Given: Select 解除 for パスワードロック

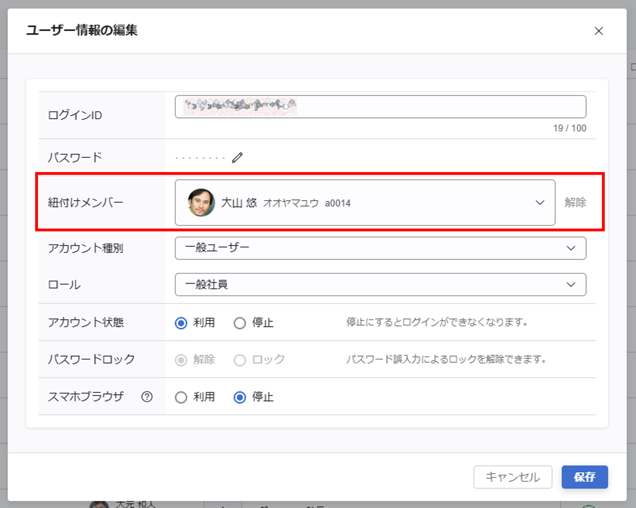Looking at the screenshot, I should tap(181, 360).
